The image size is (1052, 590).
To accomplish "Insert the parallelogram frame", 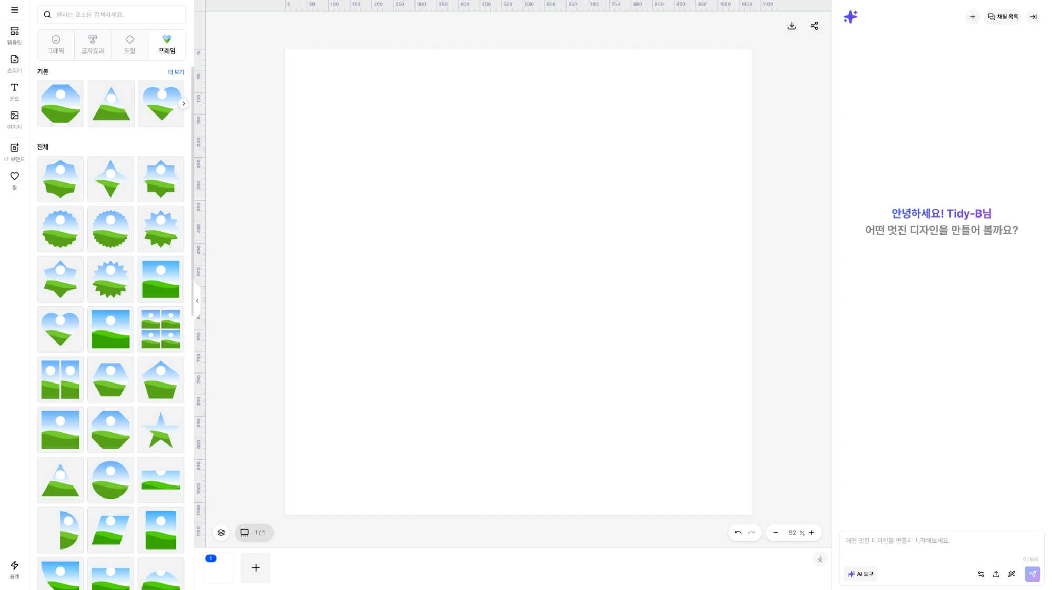I will click(x=110, y=530).
